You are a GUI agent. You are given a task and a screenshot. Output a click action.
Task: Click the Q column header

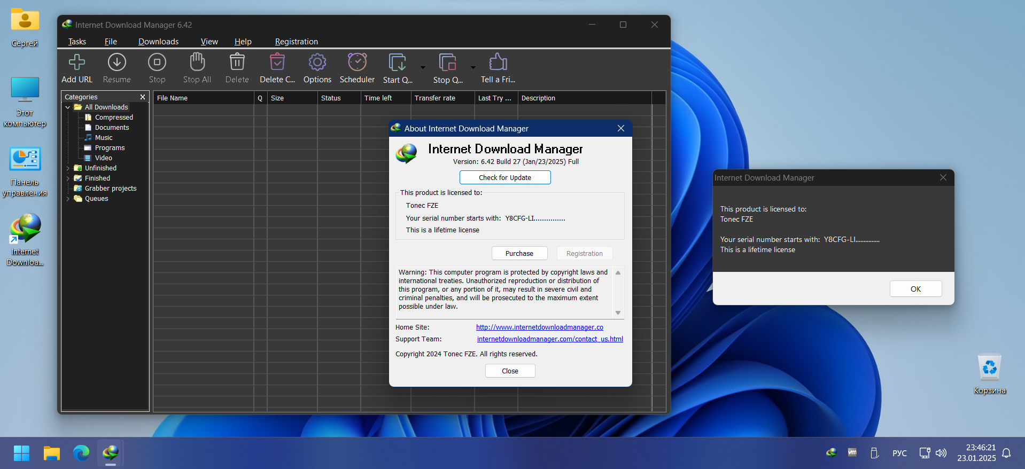click(260, 98)
